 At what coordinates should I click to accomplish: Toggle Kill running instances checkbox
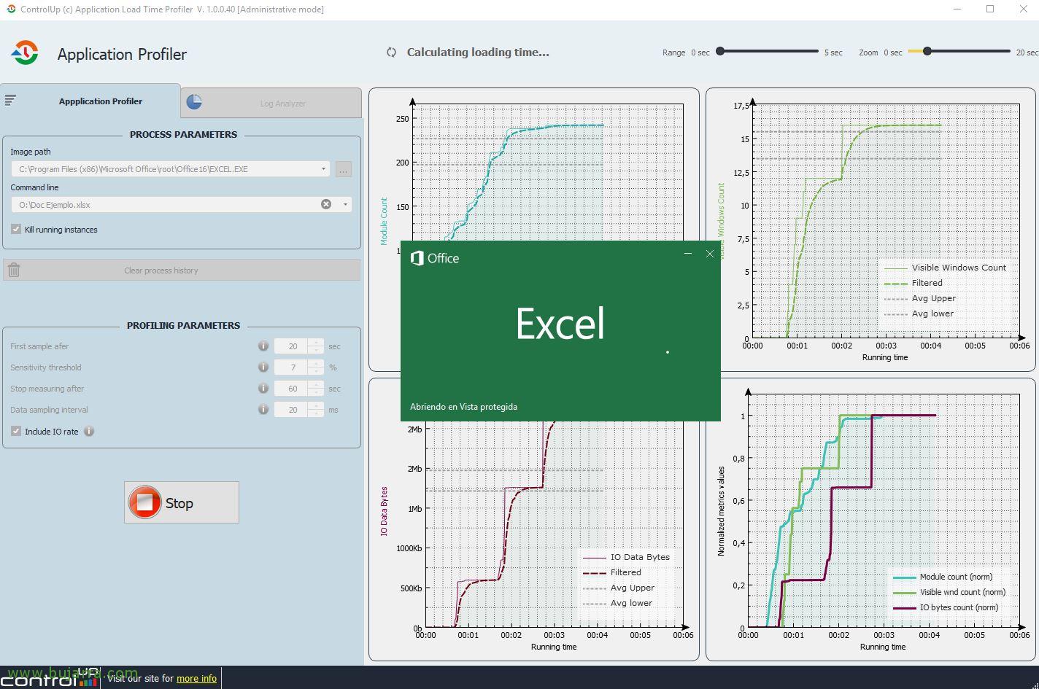click(x=16, y=230)
